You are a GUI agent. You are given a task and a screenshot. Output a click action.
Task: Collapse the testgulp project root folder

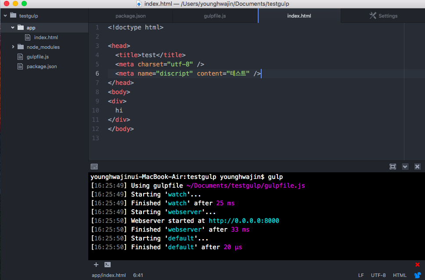(5, 16)
